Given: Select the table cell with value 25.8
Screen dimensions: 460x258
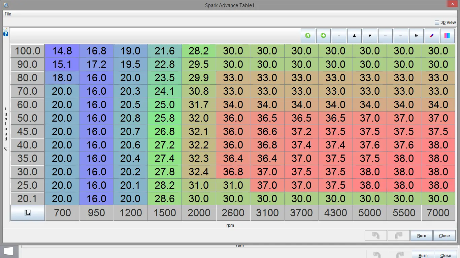Looking at the screenshot, I should [165, 118].
